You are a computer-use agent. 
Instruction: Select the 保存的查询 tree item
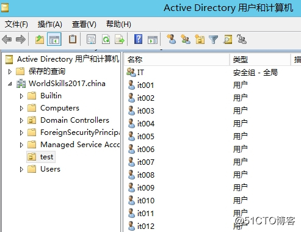click(x=47, y=71)
